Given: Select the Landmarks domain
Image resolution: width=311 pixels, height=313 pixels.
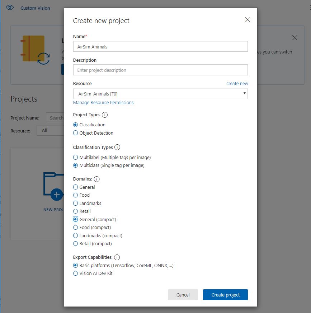Looking at the screenshot, I should [75, 203].
